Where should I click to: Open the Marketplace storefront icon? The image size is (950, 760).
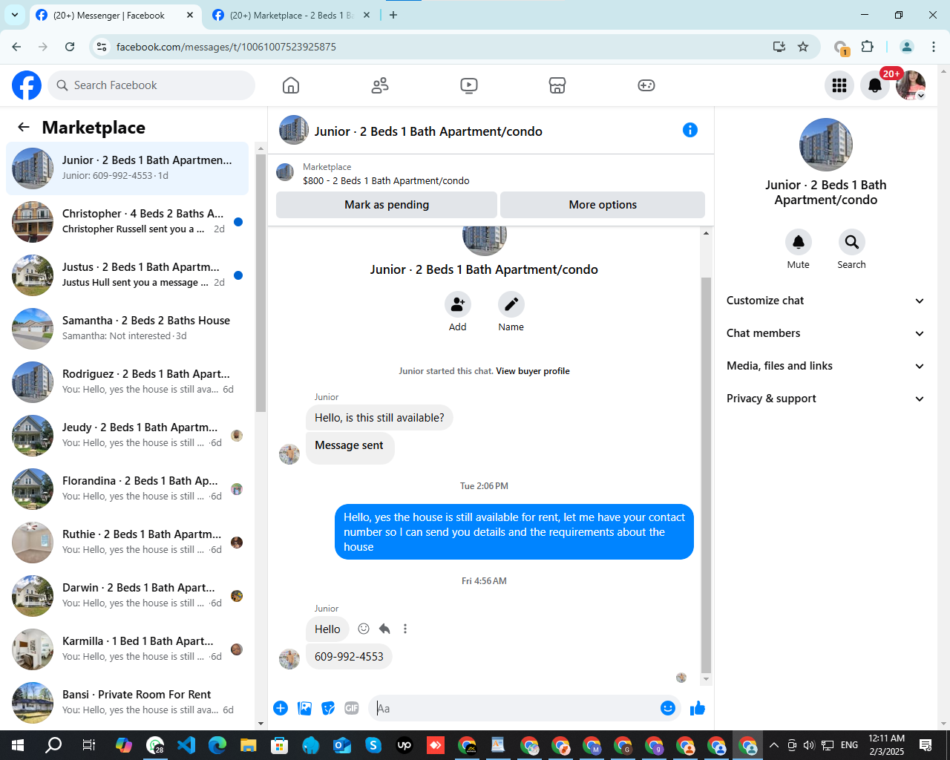tap(557, 85)
